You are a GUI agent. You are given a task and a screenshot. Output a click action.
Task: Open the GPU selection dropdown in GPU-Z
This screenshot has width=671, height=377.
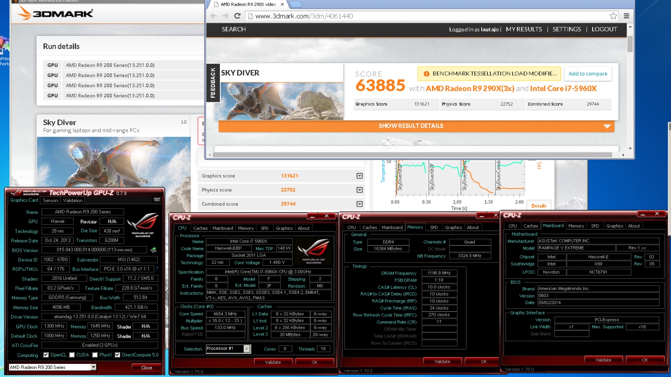pyautogui.click(x=93, y=367)
